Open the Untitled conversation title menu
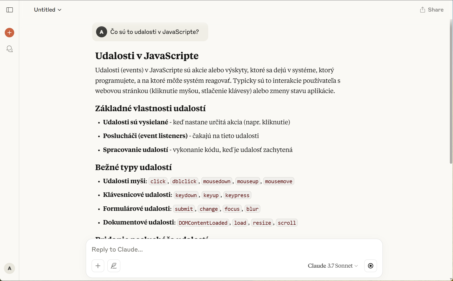 pyautogui.click(x=47, y=10)
